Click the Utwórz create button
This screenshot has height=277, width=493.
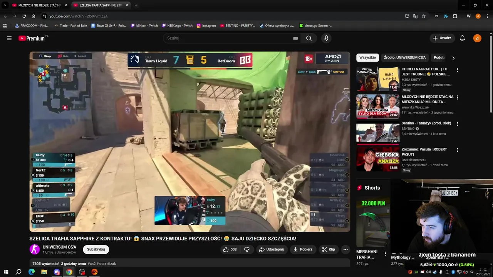click(442, 38)
